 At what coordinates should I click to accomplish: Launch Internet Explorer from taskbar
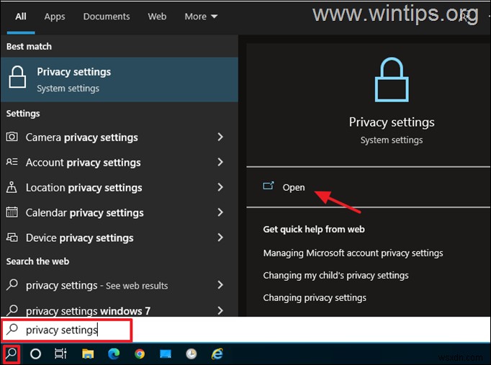pos(217,353)
